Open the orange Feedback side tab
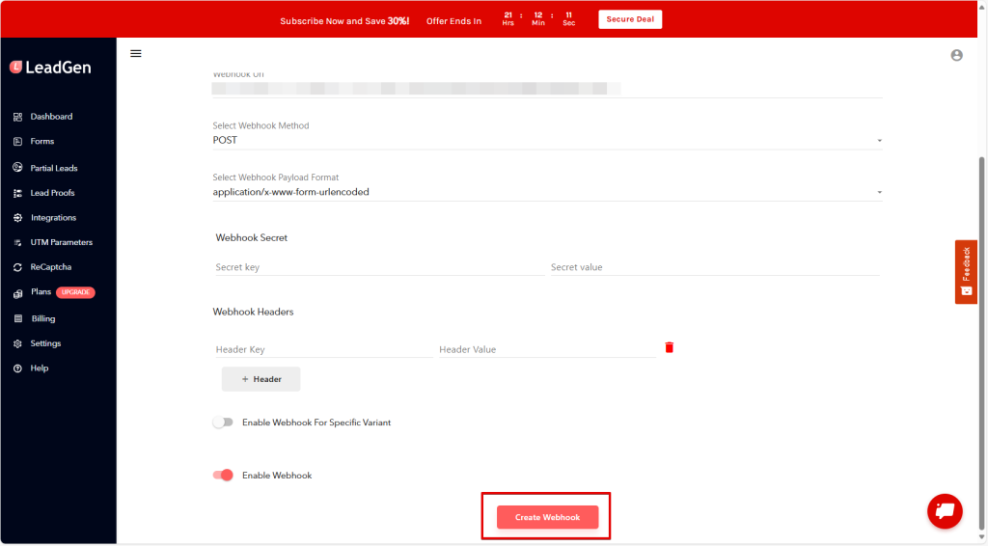Image resolution: width=988 pixels, height=546 pixels. pyautogui.click(x=966, y=271)
